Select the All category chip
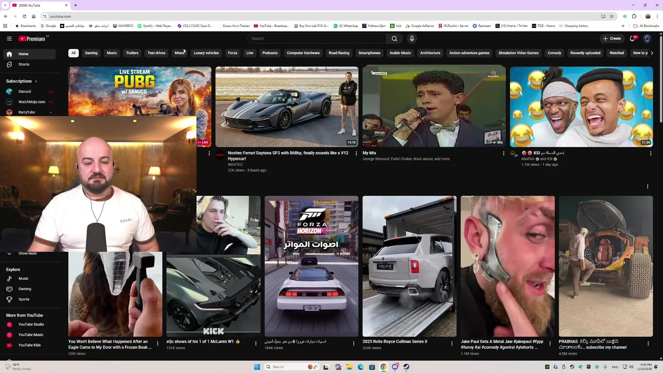This screenshot has width=663, height=373. (74, 53)
